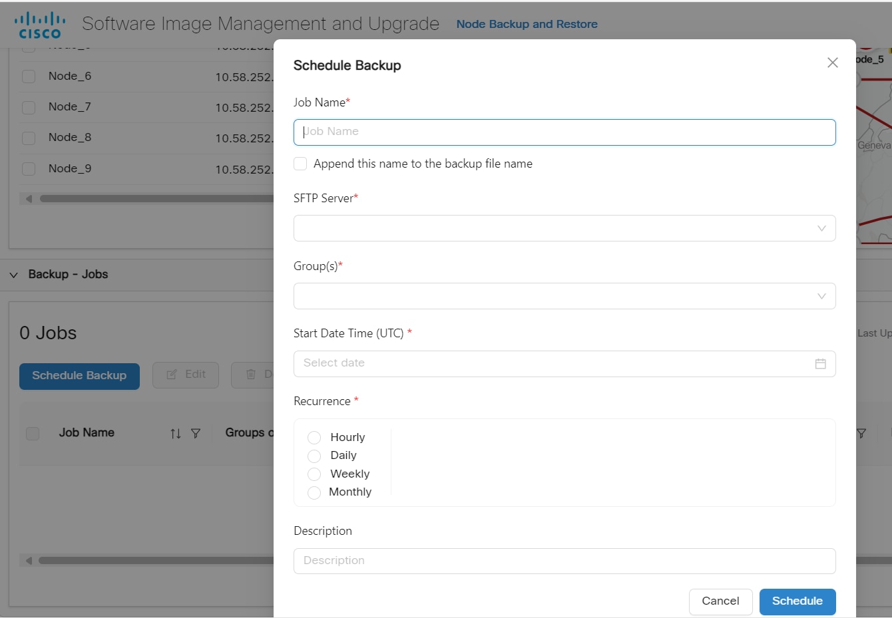Check the box for Node_8

[29, 138]
